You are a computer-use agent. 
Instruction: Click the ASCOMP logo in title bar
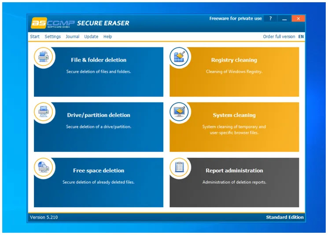(52, 23)
